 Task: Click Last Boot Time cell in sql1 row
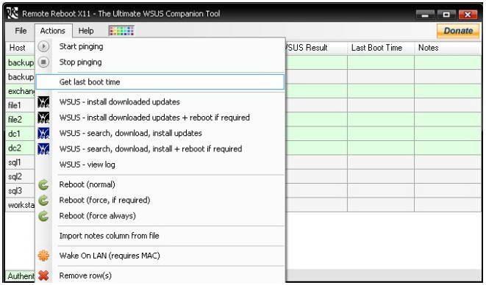(381, 162)
